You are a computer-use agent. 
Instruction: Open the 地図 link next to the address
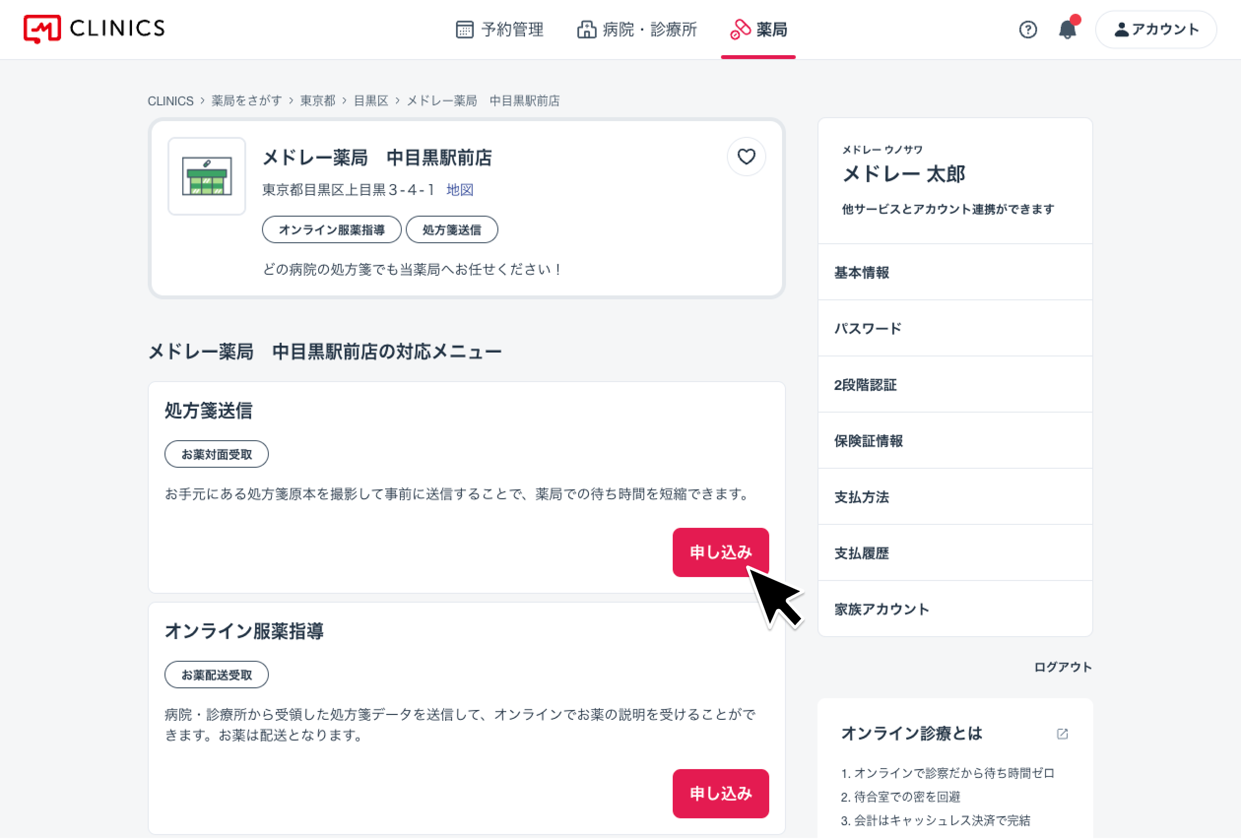pyautogui.click(x=460, y=190)
